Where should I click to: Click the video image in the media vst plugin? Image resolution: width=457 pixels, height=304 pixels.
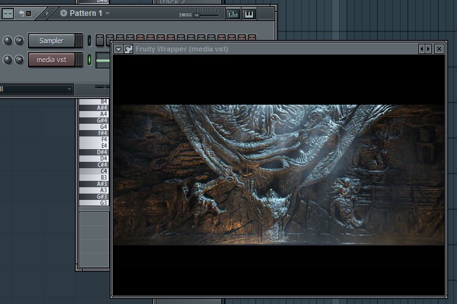tap(279, 175)
